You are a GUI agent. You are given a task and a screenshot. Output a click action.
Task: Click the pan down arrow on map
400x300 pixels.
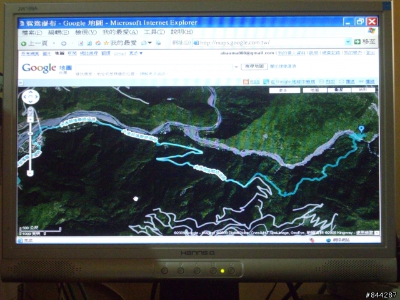point(31,102)
